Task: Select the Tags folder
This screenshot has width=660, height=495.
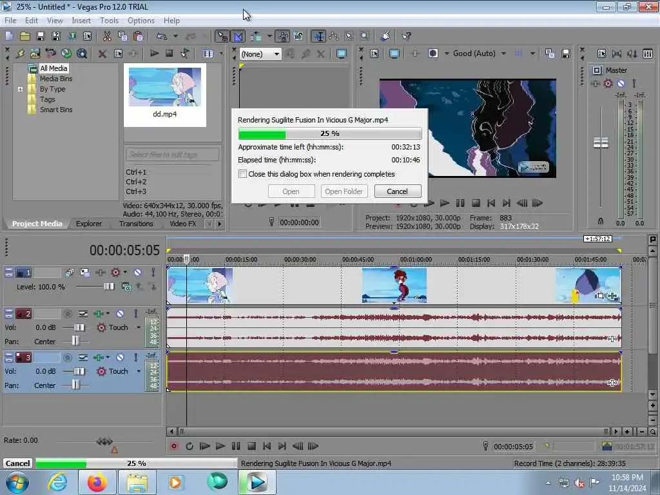Action: coord(48,99)
